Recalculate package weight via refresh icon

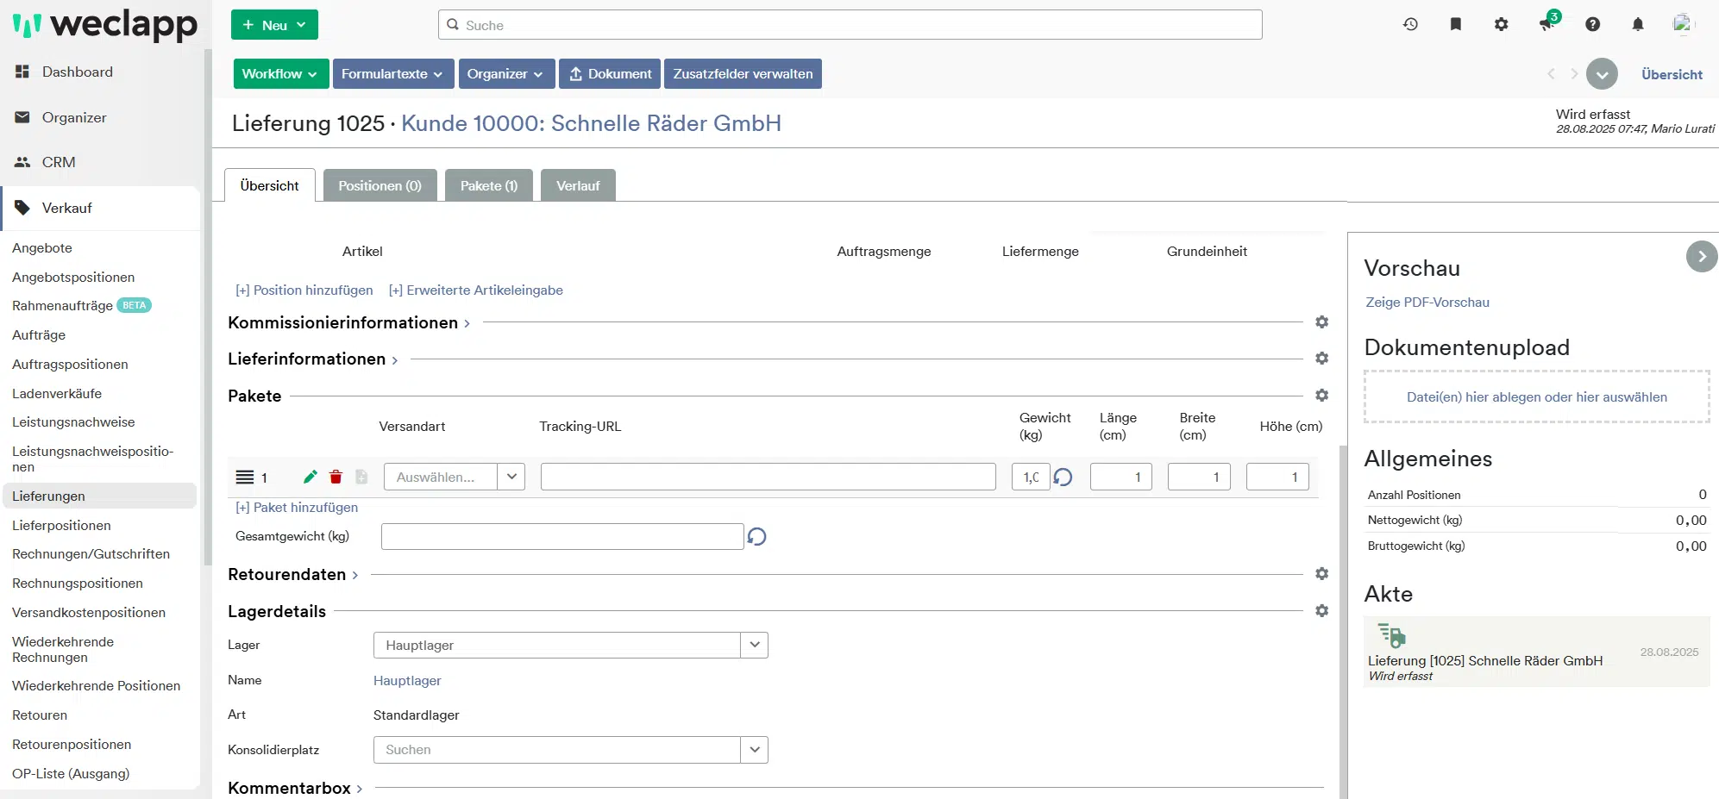[1063, 477]
